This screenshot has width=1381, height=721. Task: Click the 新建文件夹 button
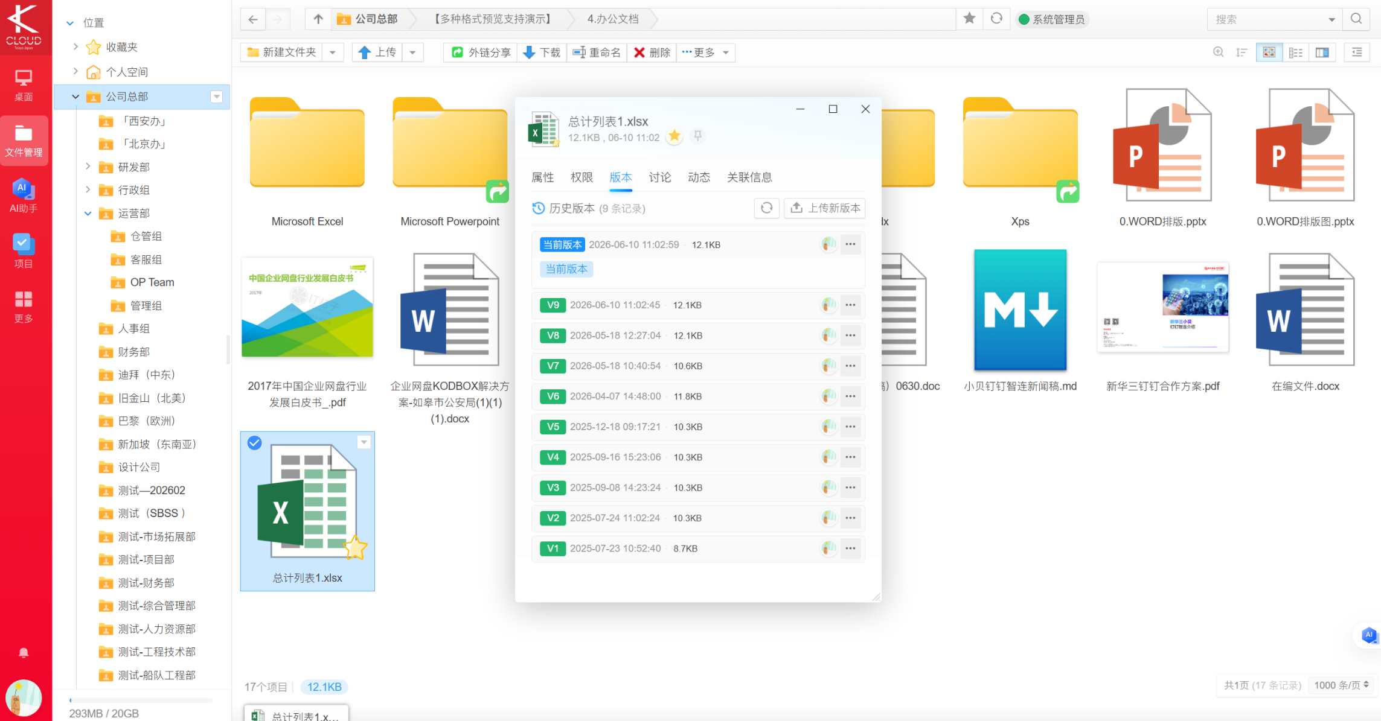click(282, 52)
